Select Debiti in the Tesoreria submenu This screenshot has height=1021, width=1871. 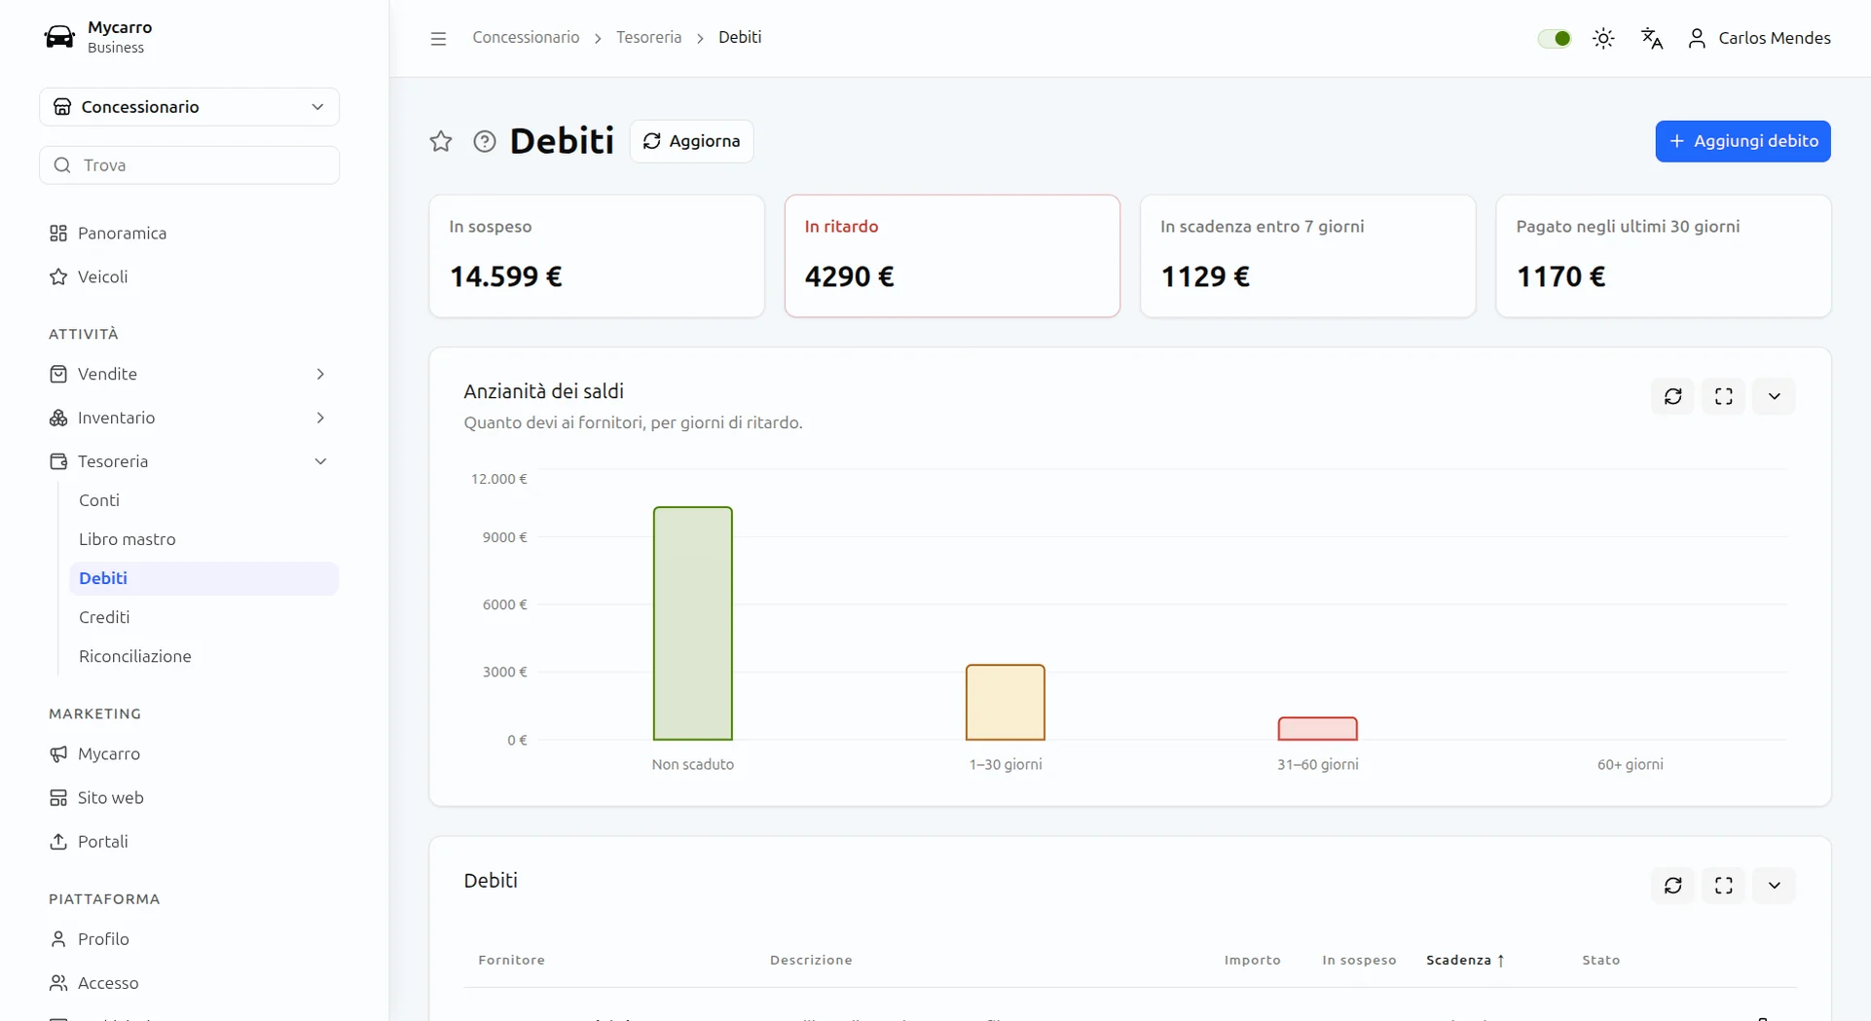coord(204,578)
